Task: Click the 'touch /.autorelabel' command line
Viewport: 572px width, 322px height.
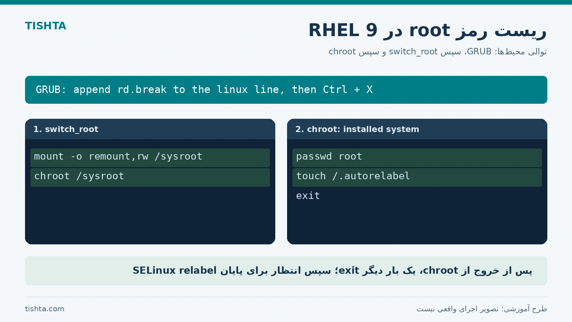Action: [x=417, y=177]
